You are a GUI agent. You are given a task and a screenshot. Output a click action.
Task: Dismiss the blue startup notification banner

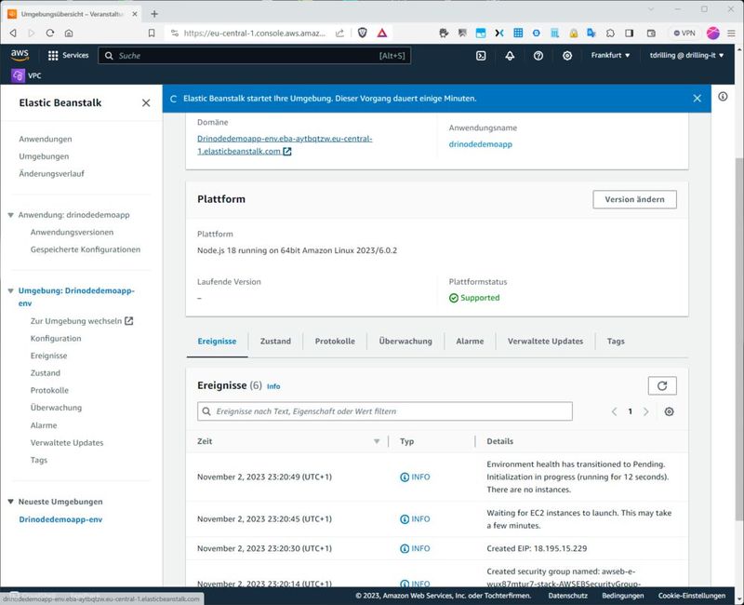point(697,98)
